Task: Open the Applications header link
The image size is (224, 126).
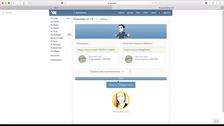Action: click(80, 13)
